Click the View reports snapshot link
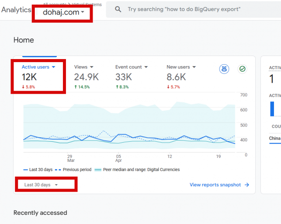 pyautogui.click(x=215, y=185)
